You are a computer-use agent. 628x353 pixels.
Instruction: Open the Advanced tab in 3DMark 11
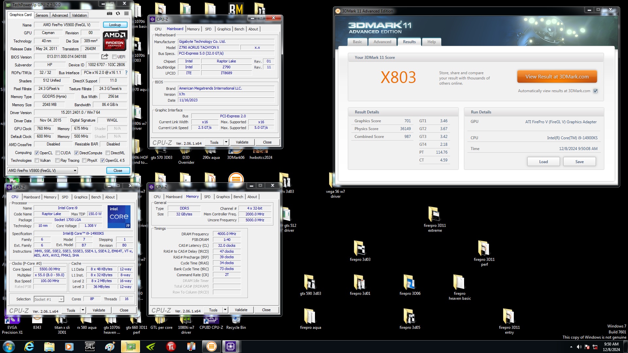[382, 42]
